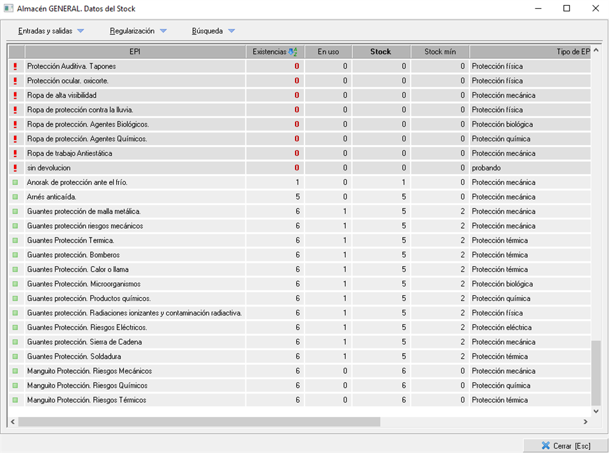The height and width of the screenshot is (453, 609).
Task: Click the Stock column header
Action: pyautogui.click(x=381, y=52)
